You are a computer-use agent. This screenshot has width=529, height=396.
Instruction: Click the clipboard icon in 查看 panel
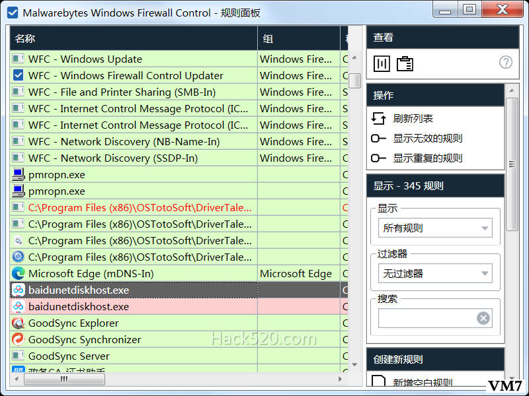click(405, 63)
